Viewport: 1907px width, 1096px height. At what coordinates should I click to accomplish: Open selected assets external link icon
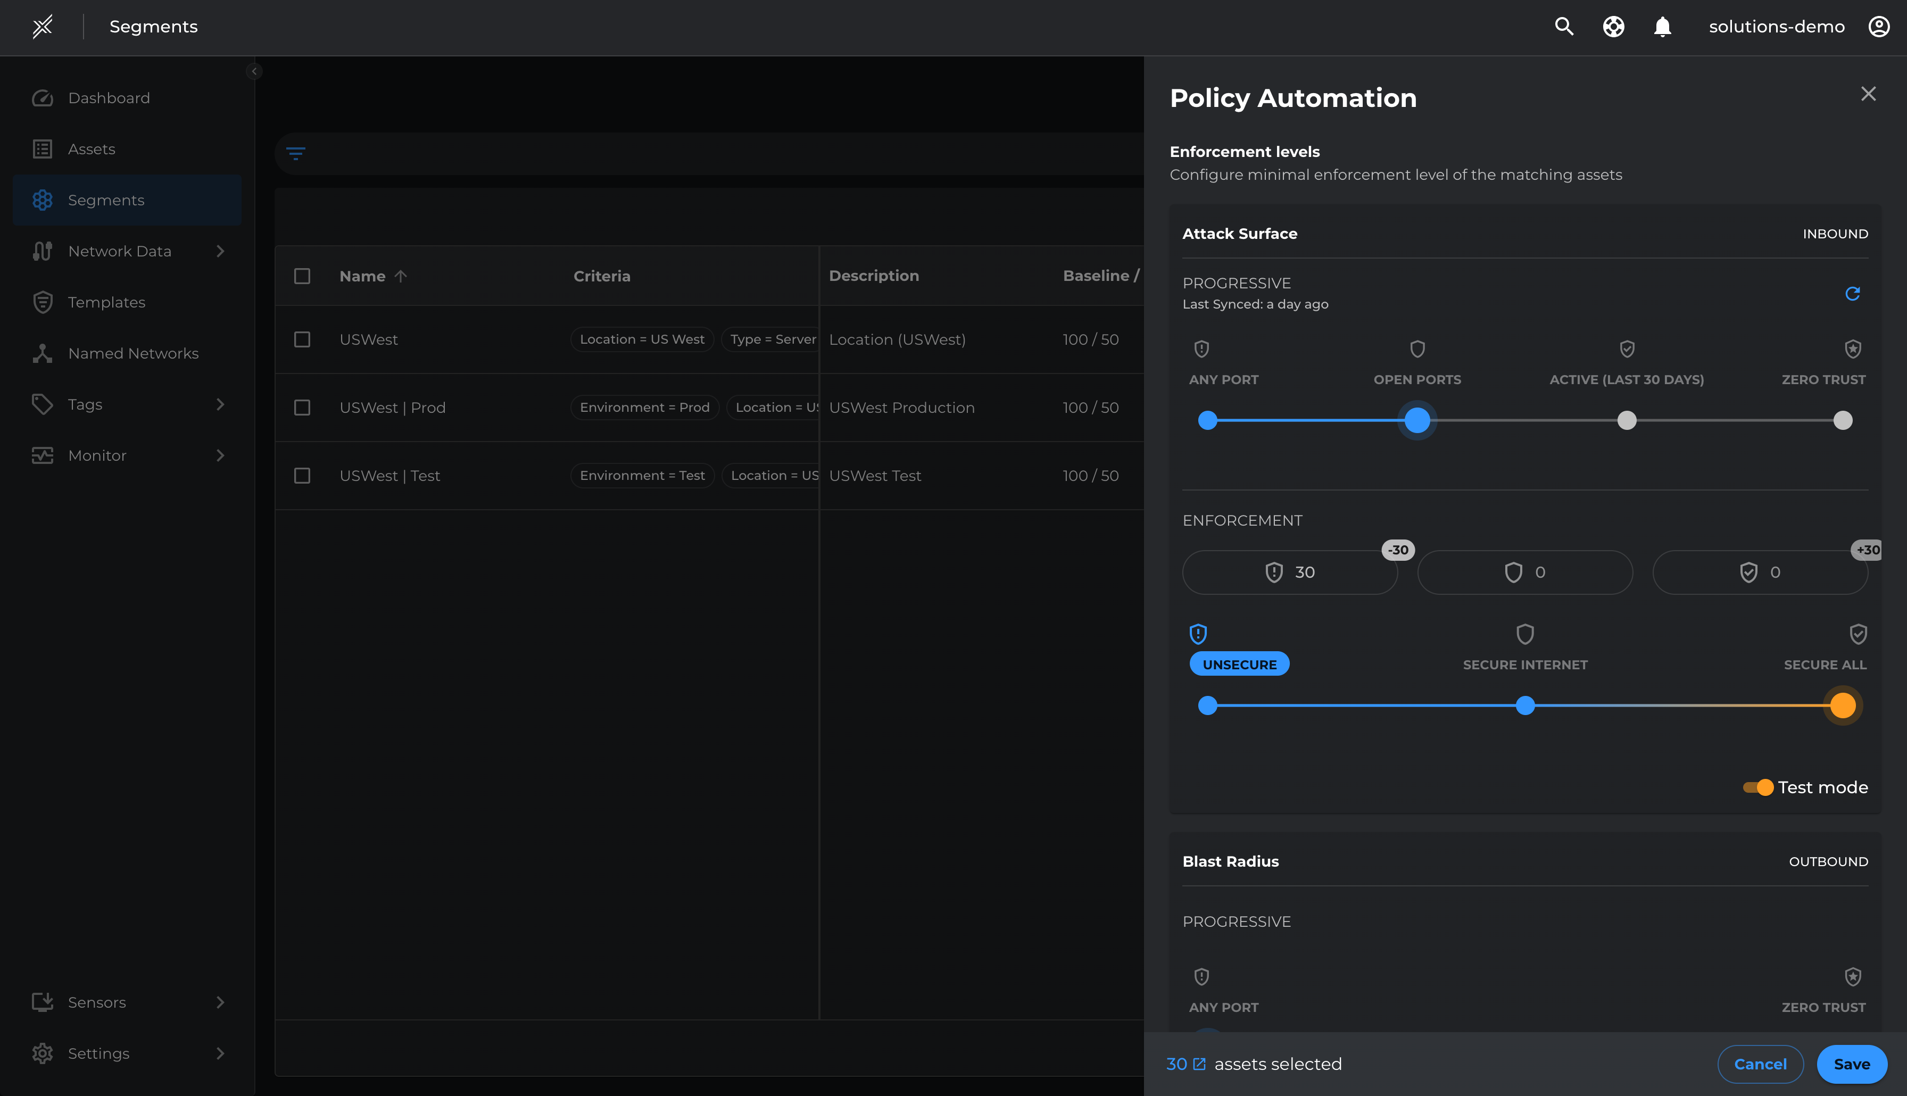point(1199,1064)
